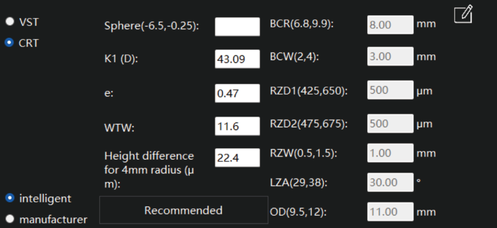Click the Sphere(-6.5,-0.25) label
This screenshot has width=497, height=228.
click(152, 26)
